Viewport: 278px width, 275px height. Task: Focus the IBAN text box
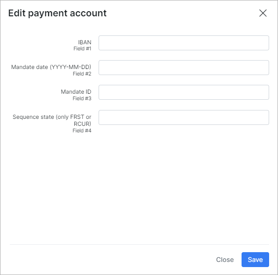(184, 43)
